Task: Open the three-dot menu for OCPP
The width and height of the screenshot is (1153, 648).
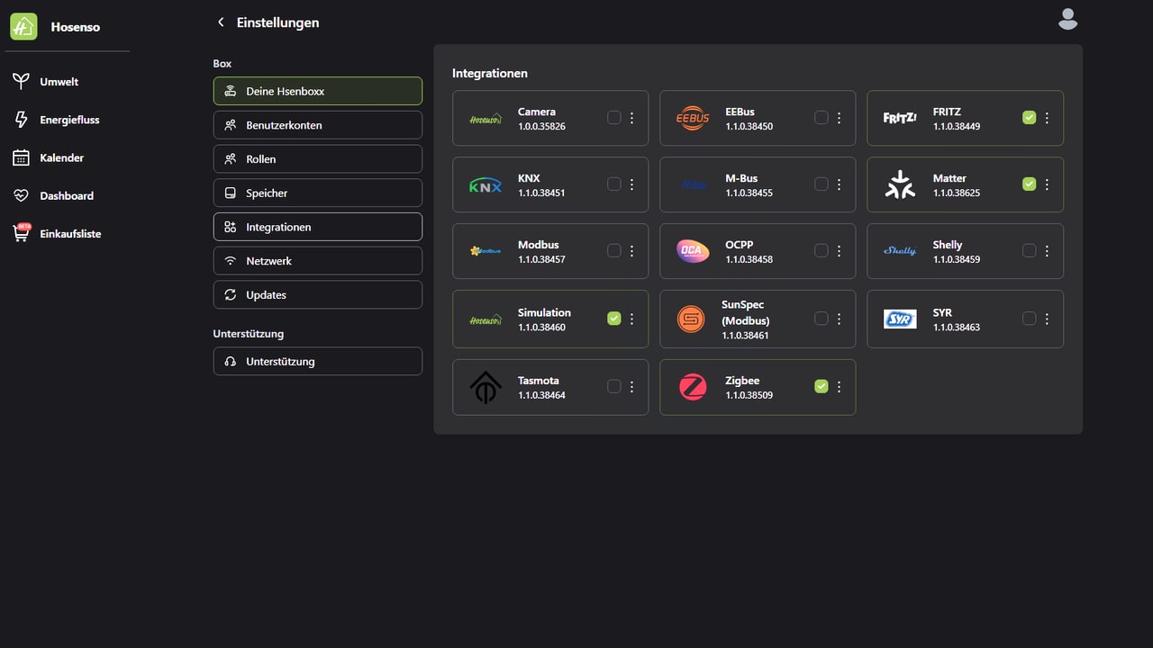Action: click(x=840, y=251)
